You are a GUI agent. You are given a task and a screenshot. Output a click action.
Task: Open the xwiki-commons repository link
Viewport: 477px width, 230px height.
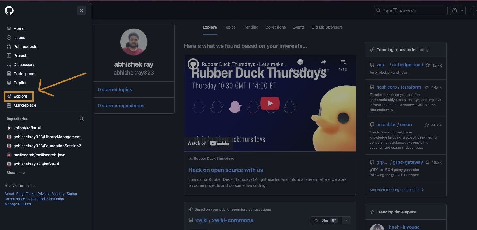click(233, 220)
